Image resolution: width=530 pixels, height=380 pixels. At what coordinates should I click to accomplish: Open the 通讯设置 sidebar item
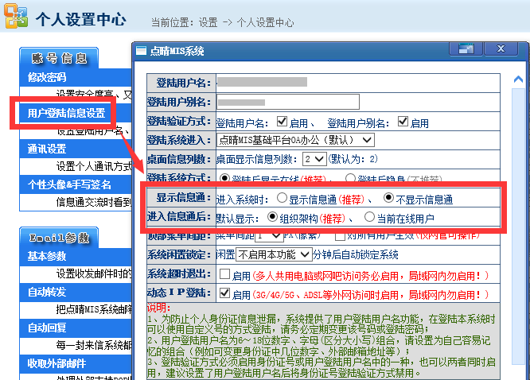pos(47,149)
